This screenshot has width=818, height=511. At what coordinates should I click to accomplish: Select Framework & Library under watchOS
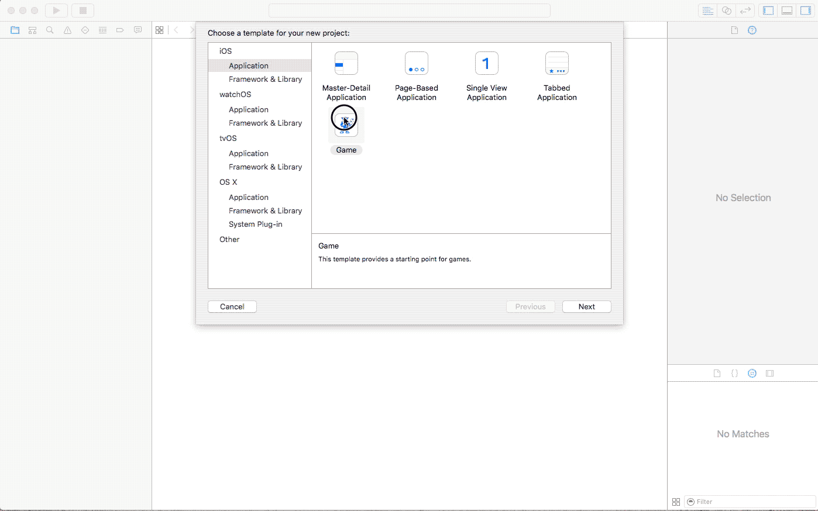266,123
